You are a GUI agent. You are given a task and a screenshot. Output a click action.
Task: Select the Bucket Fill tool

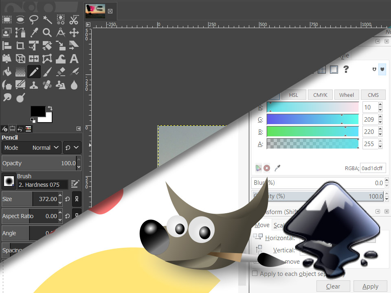(x=7, y=72)
